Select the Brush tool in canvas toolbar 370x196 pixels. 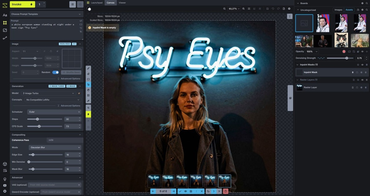(88, 68)
